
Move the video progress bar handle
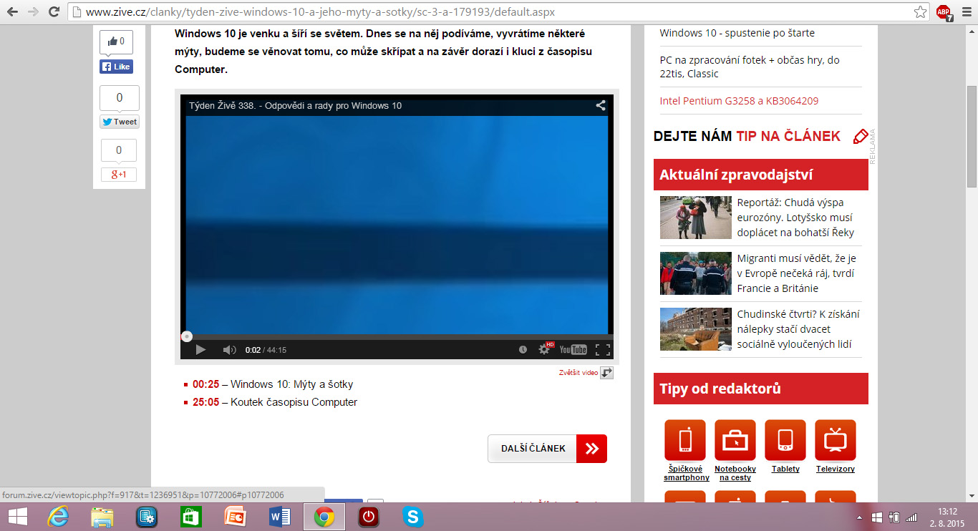pyautogui.click(x=187, y=336)
